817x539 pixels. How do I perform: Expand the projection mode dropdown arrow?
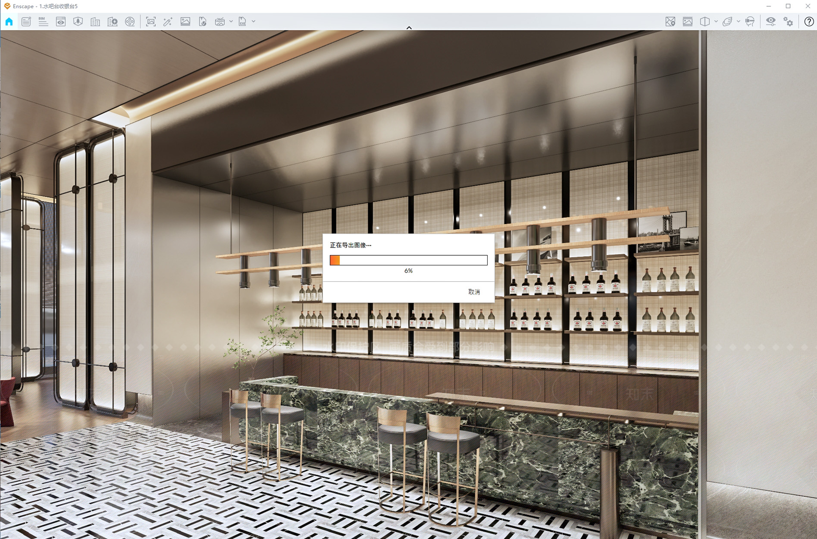tap(716, 21)
